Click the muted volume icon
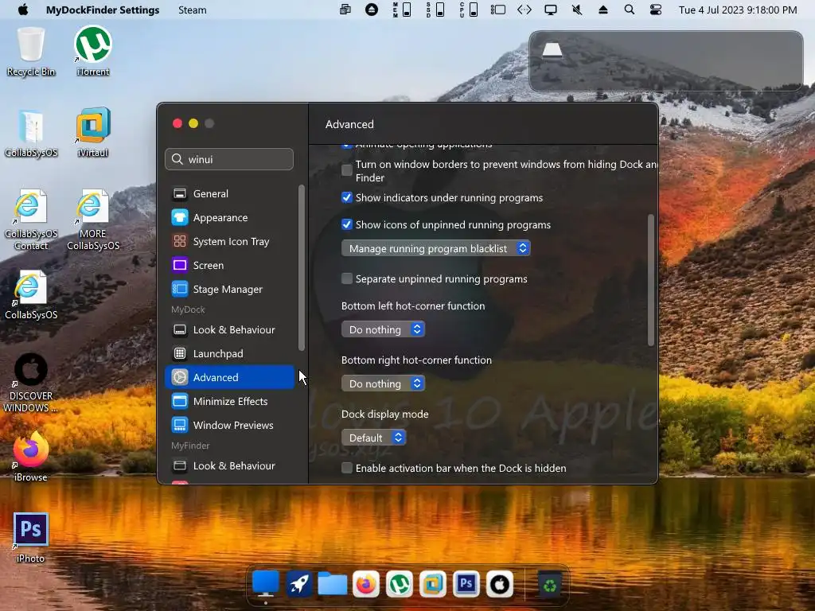Viewport: 815px width, 611px height. 576,10
